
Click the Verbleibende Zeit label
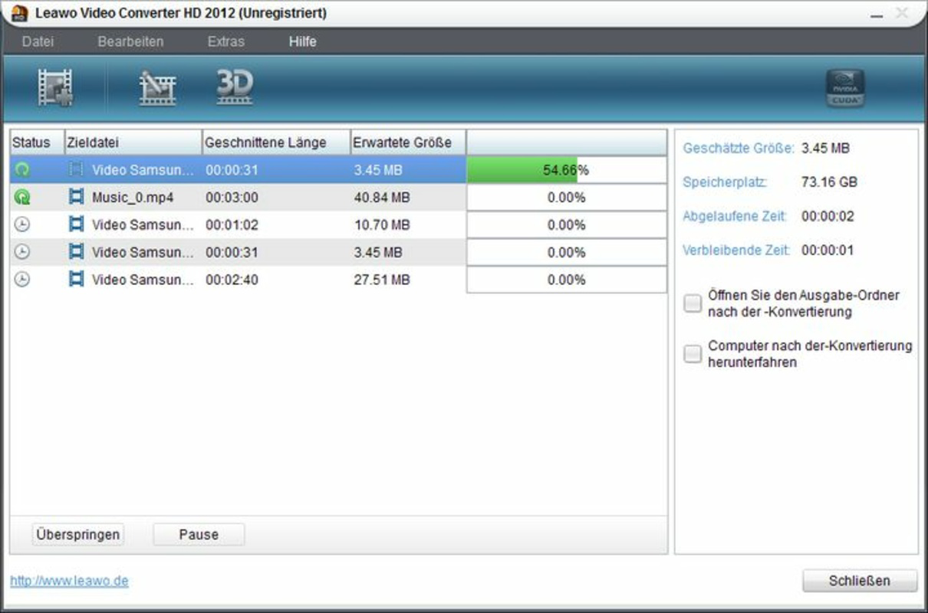point(735,250)
